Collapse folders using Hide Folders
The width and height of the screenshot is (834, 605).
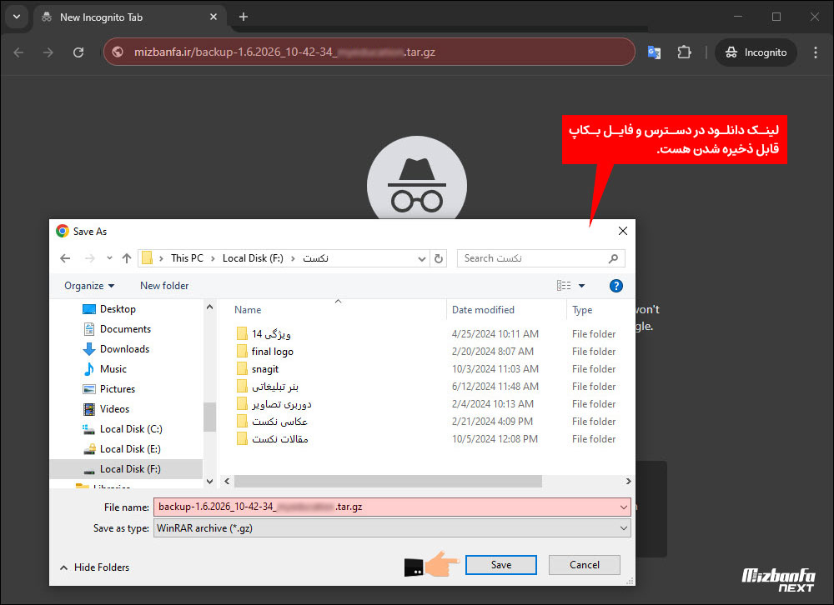point(94,567)
